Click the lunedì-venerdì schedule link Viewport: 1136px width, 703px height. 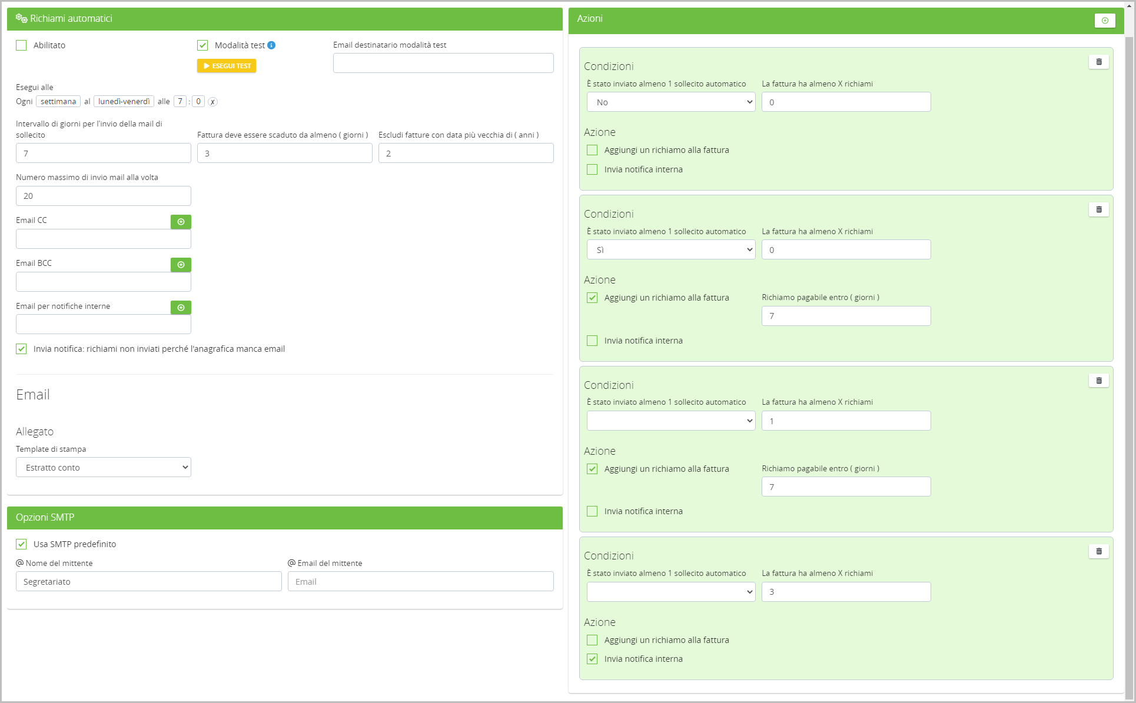[x=124, y=101]
